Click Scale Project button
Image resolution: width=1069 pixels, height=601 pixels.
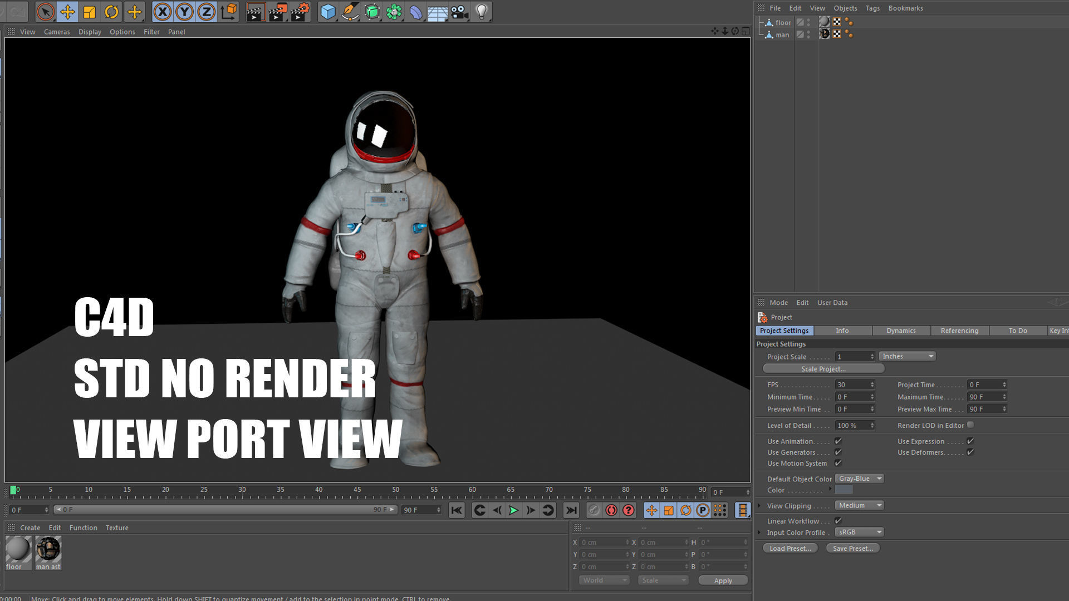(x=823, y=368)
